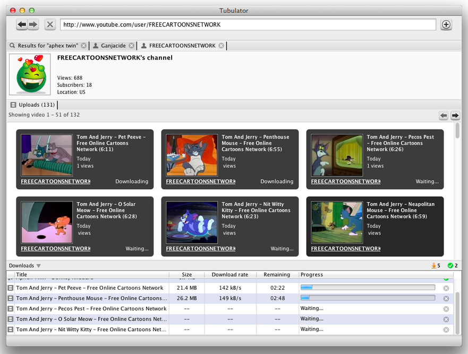
Task: Click the URL address field
Action: [x=248, y=24]
